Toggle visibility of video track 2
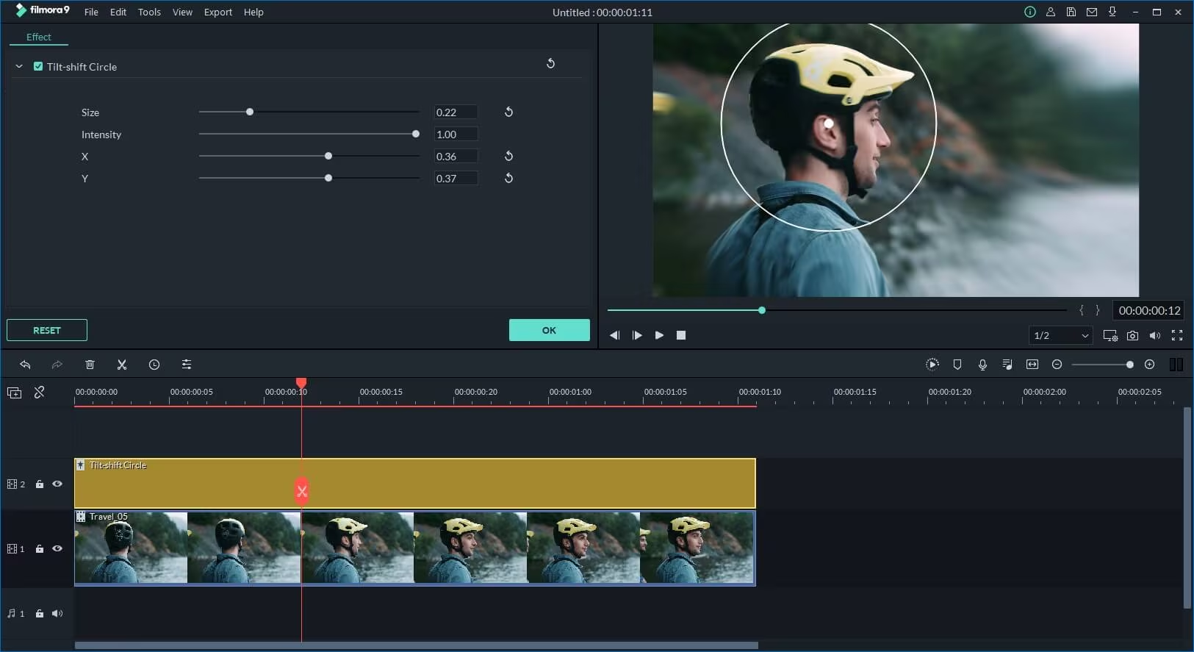 point(57,484)
